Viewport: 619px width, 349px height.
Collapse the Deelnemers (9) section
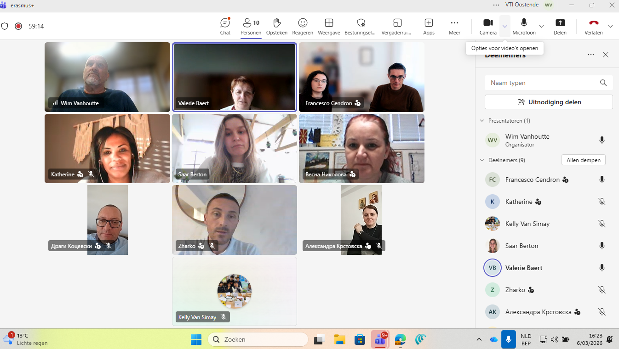(x=482, y=160)
